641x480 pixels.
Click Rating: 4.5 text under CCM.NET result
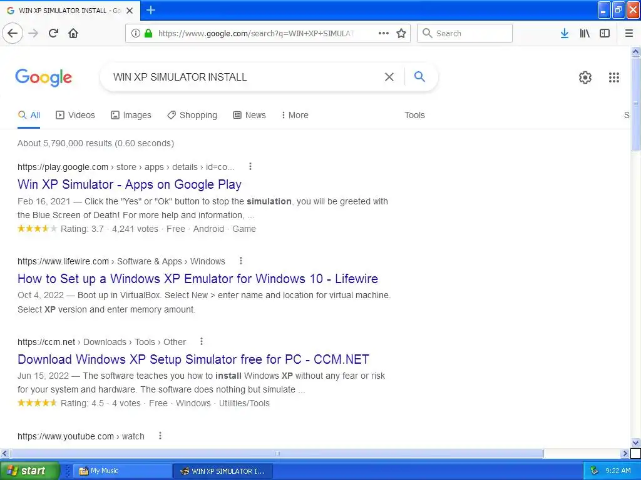(x=82, y=403)
